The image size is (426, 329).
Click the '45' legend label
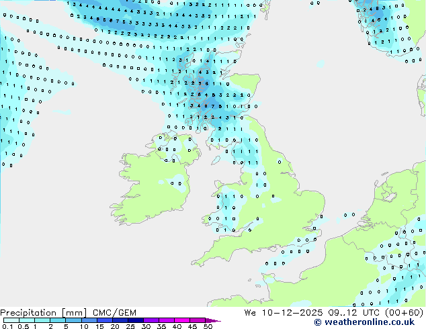[192, 326]
